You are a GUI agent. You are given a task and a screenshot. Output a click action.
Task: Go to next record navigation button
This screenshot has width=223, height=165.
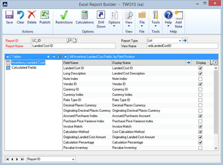(x=17, y=159)
